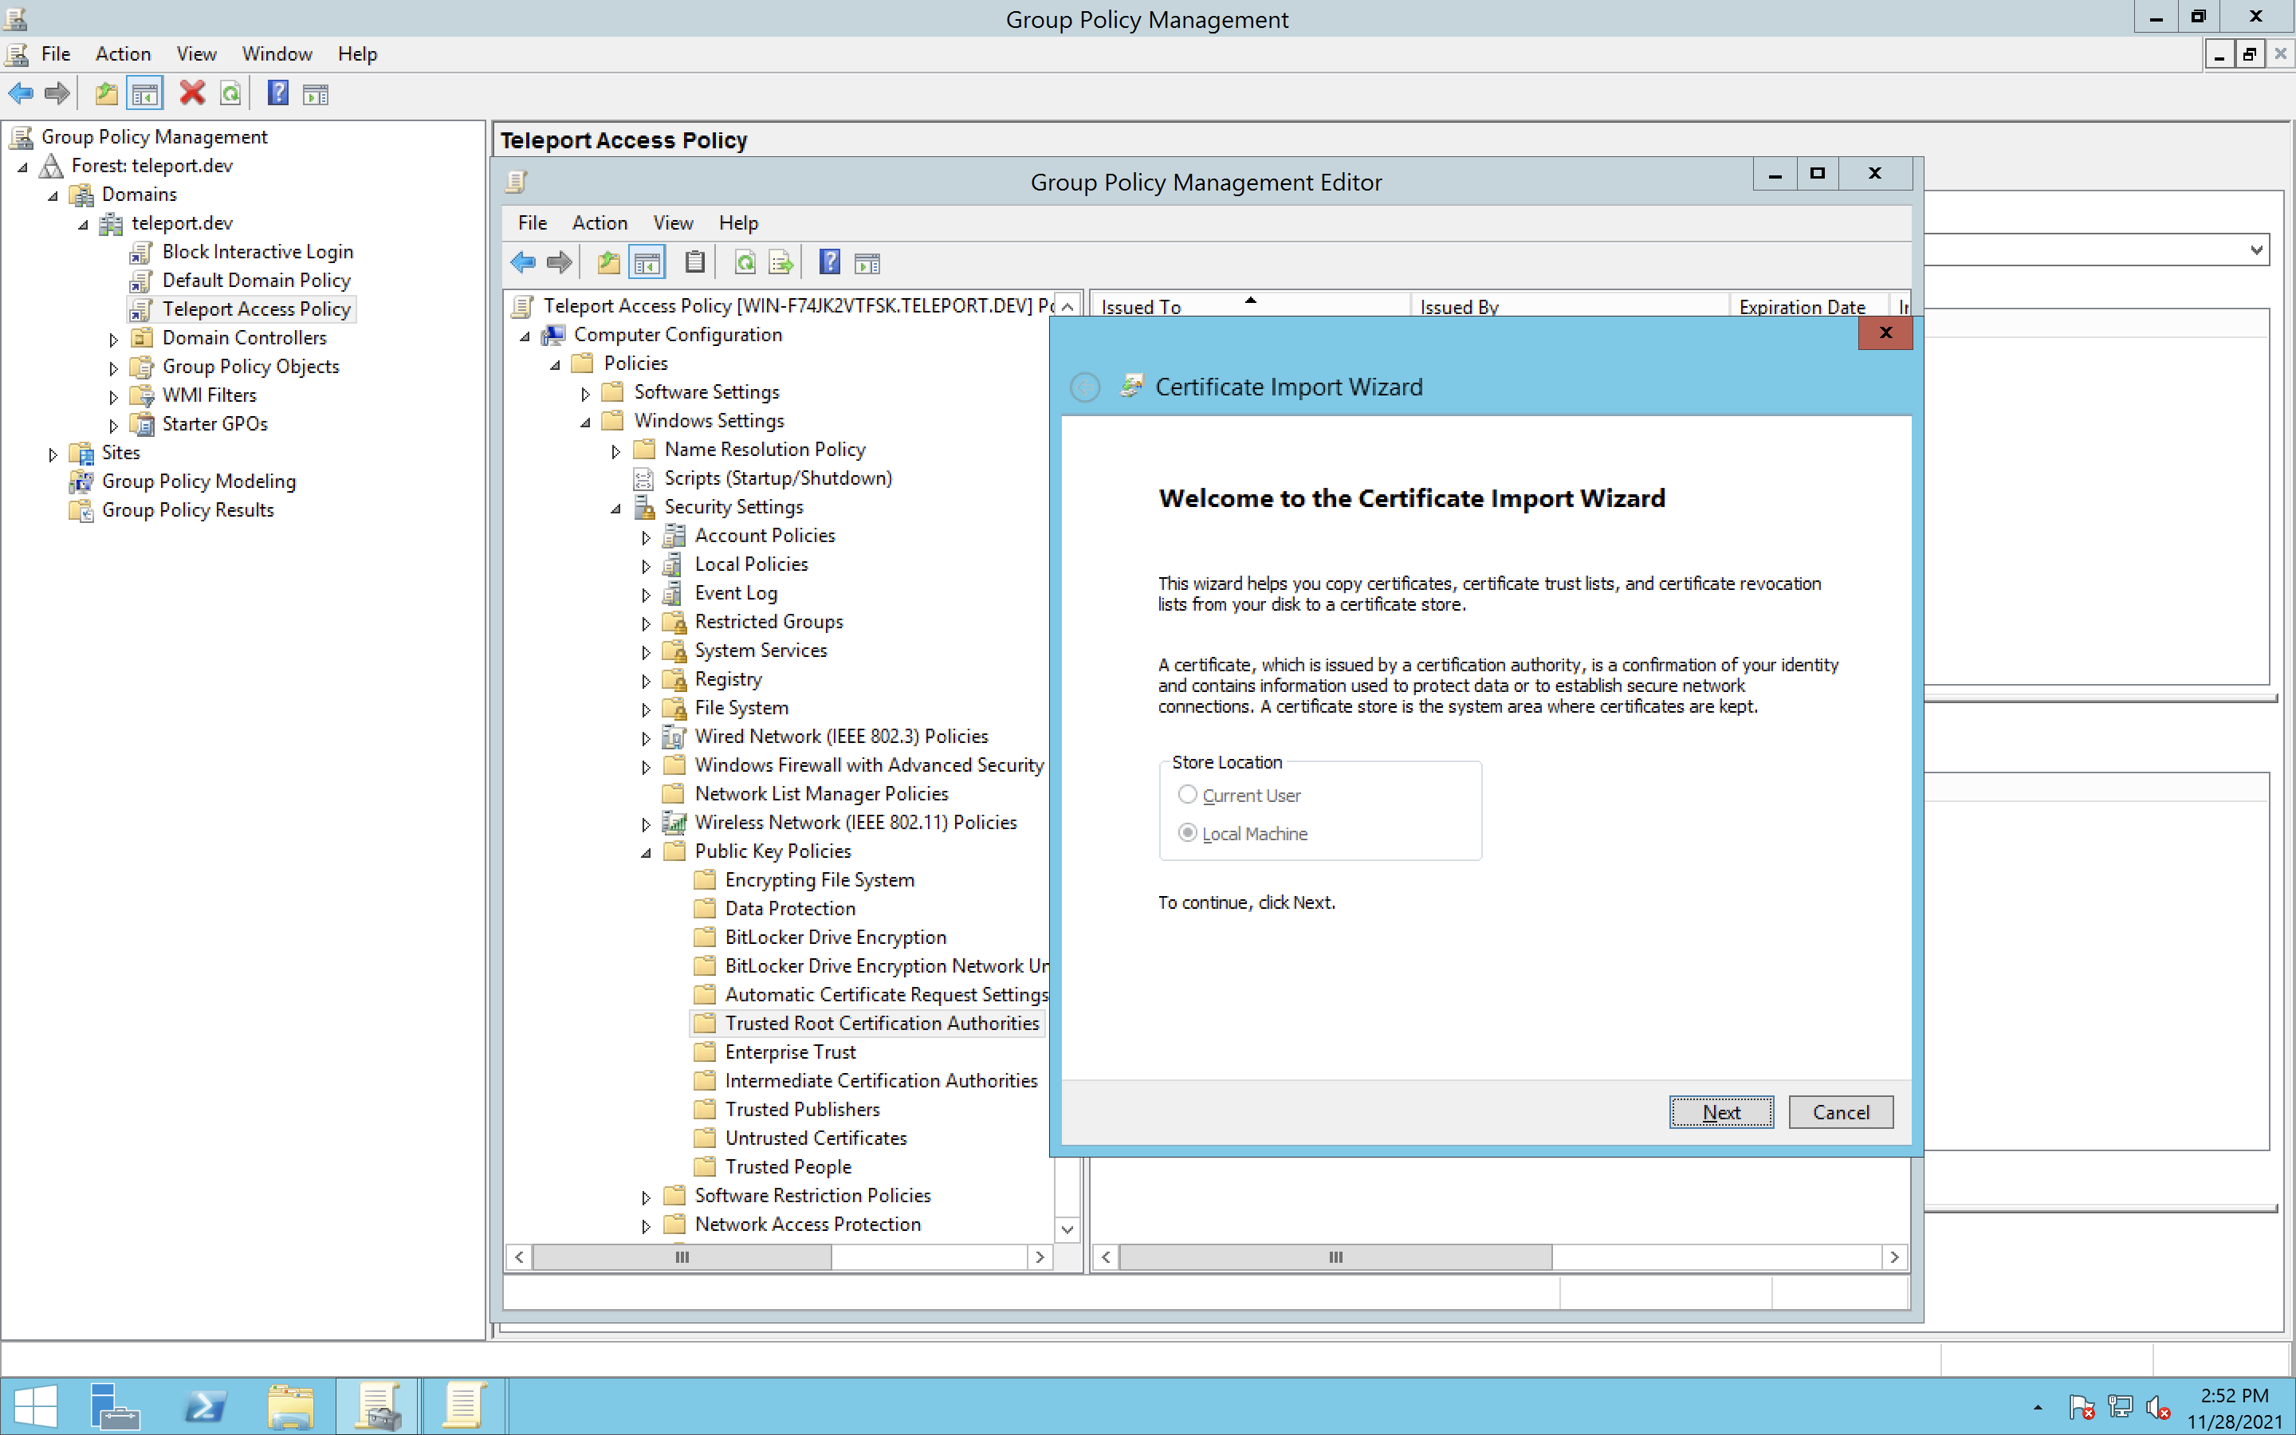The image size is (2296, 1435).
Task: Expand the Software Settings tree node
Action: click(x=585, y=393)
